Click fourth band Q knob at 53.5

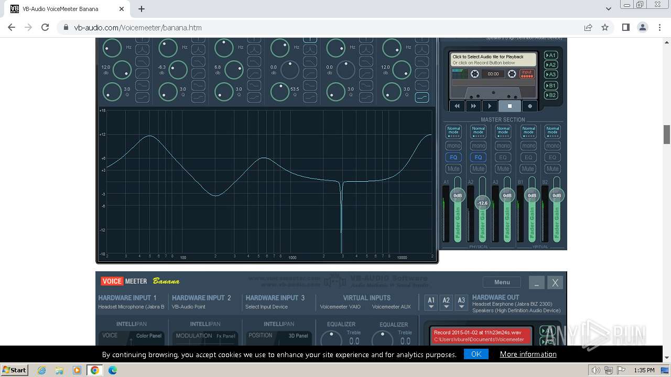pos(280,92)
